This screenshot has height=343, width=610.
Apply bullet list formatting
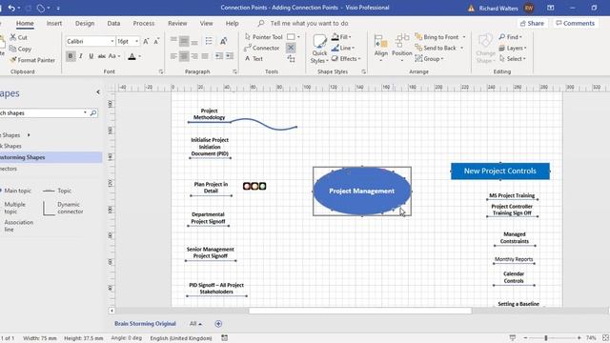point(209,41)
